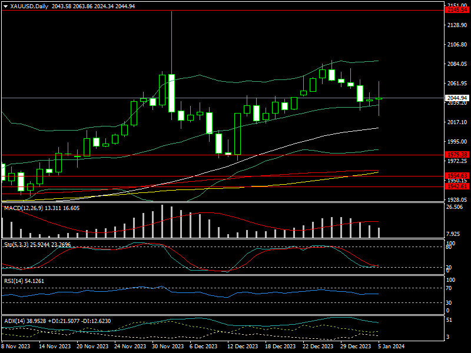The height and width of the screenshot is (353, 471).
Task: Click the red 1954.63 level tag
Action: (x=457, y=176)
